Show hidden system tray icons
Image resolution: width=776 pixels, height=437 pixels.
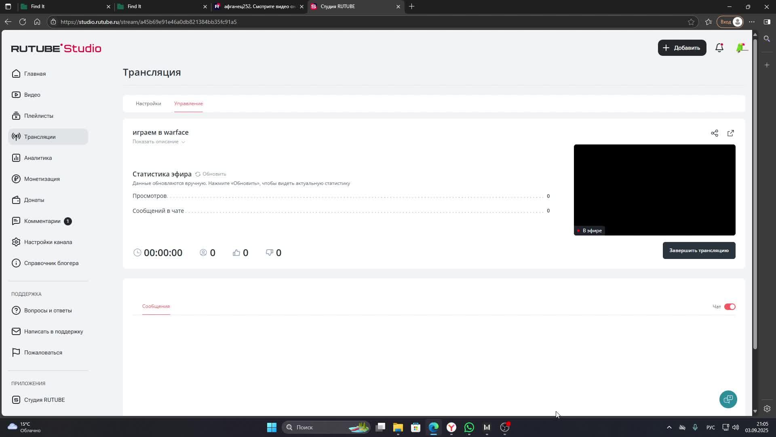point(669,427)
